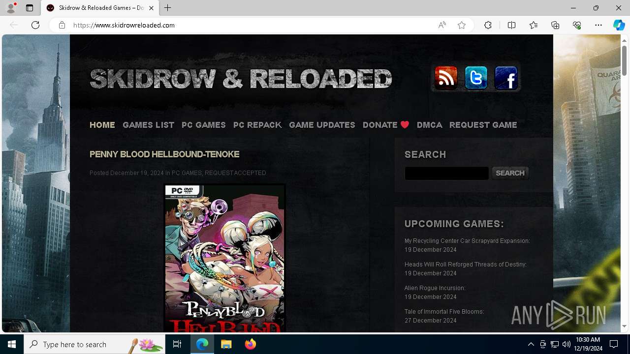Refresh the current page

pyautogui.click(x=35, y=25)
